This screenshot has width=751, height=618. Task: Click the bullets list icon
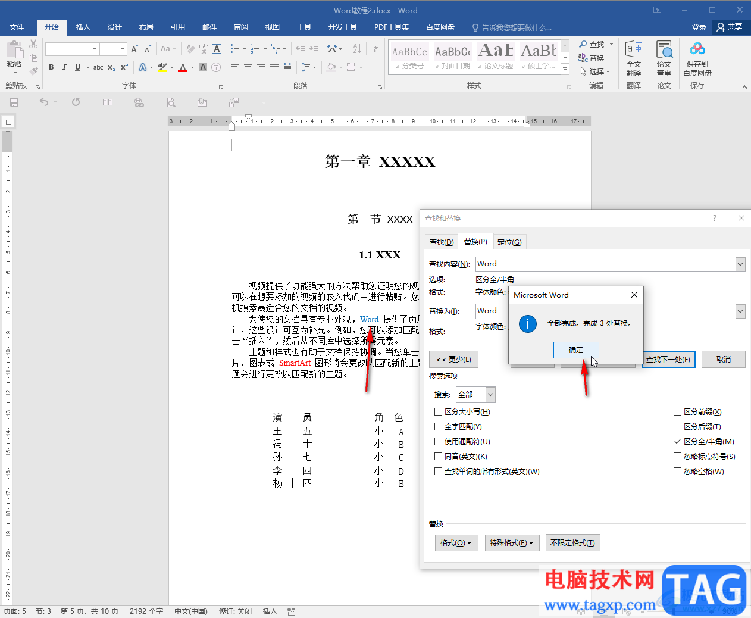(235, 49)
